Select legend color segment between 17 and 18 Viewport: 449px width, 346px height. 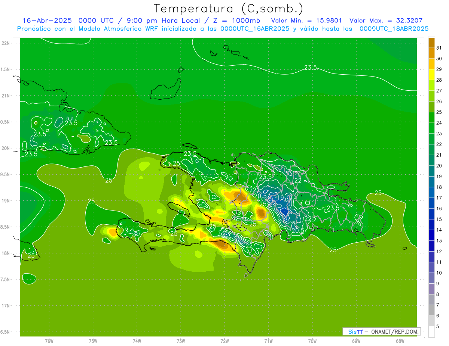coord(431,193)
